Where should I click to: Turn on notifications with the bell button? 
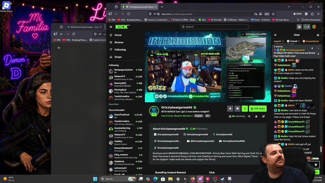[230, 109]
